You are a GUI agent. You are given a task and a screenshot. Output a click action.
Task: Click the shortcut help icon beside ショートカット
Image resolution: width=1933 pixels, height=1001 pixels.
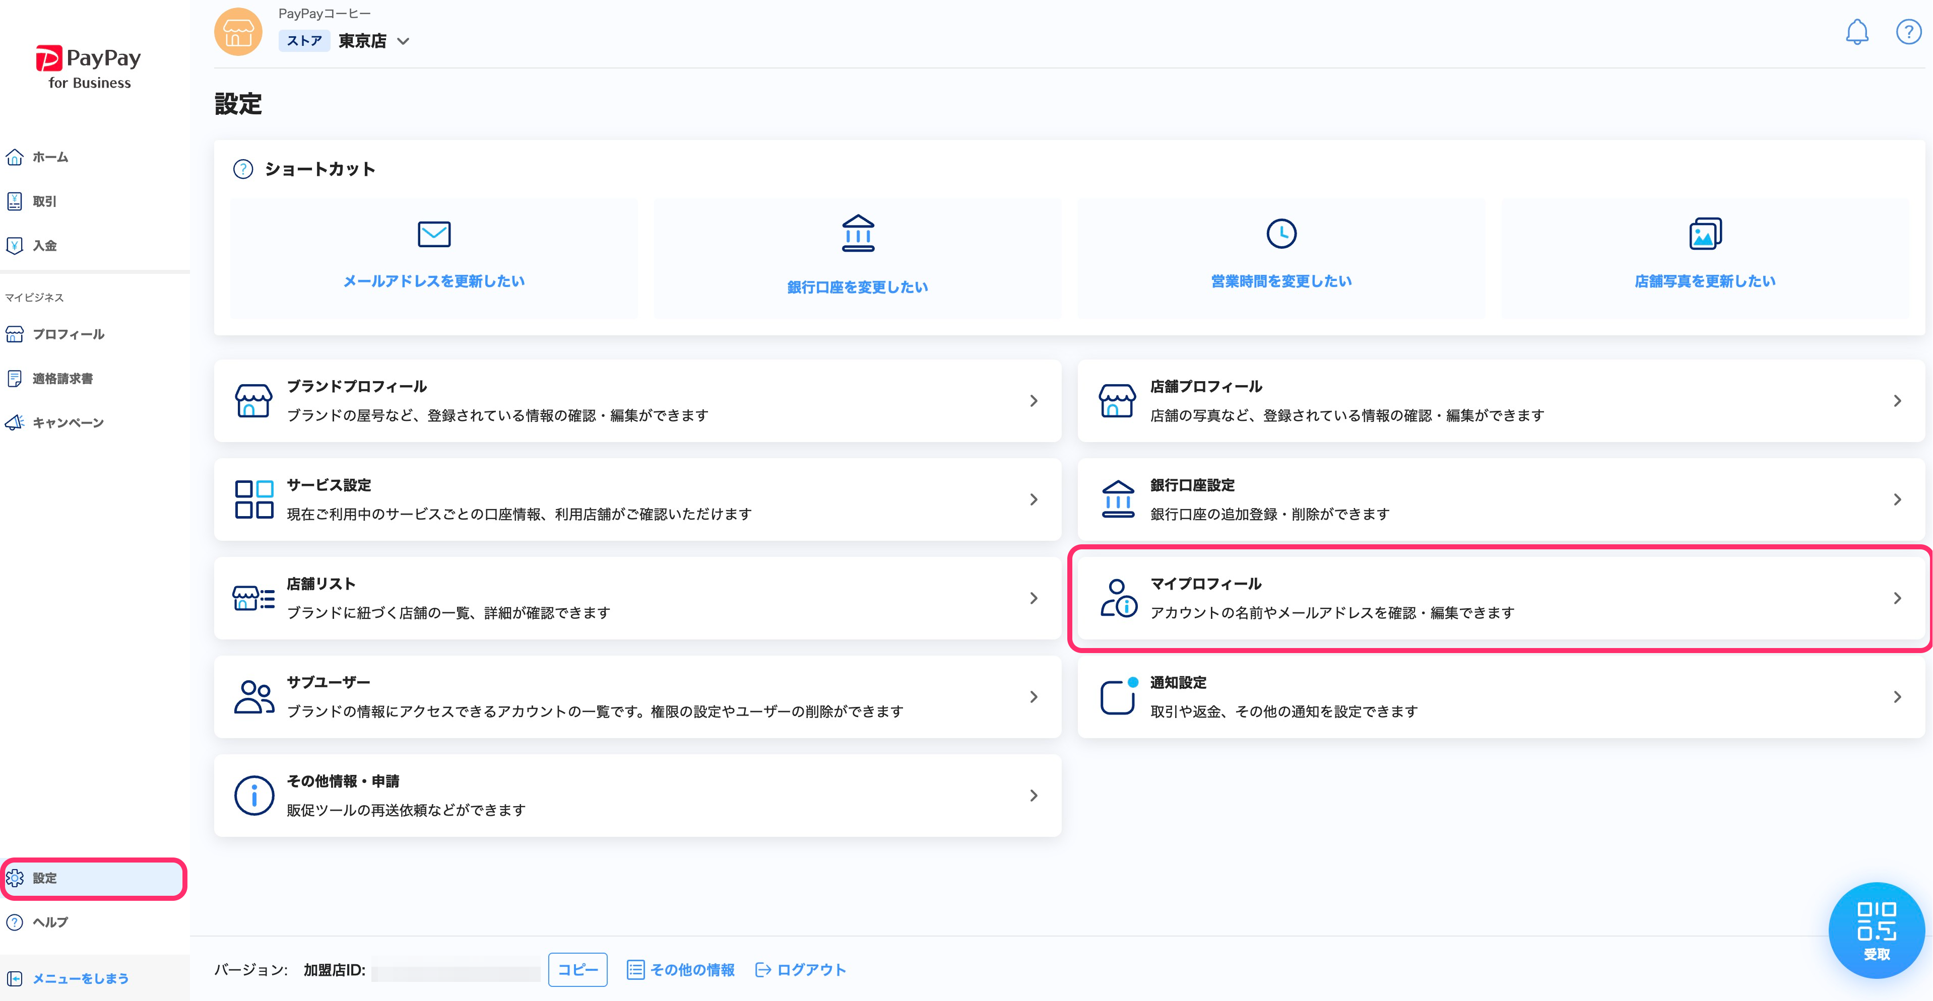(x=243, y=169)
